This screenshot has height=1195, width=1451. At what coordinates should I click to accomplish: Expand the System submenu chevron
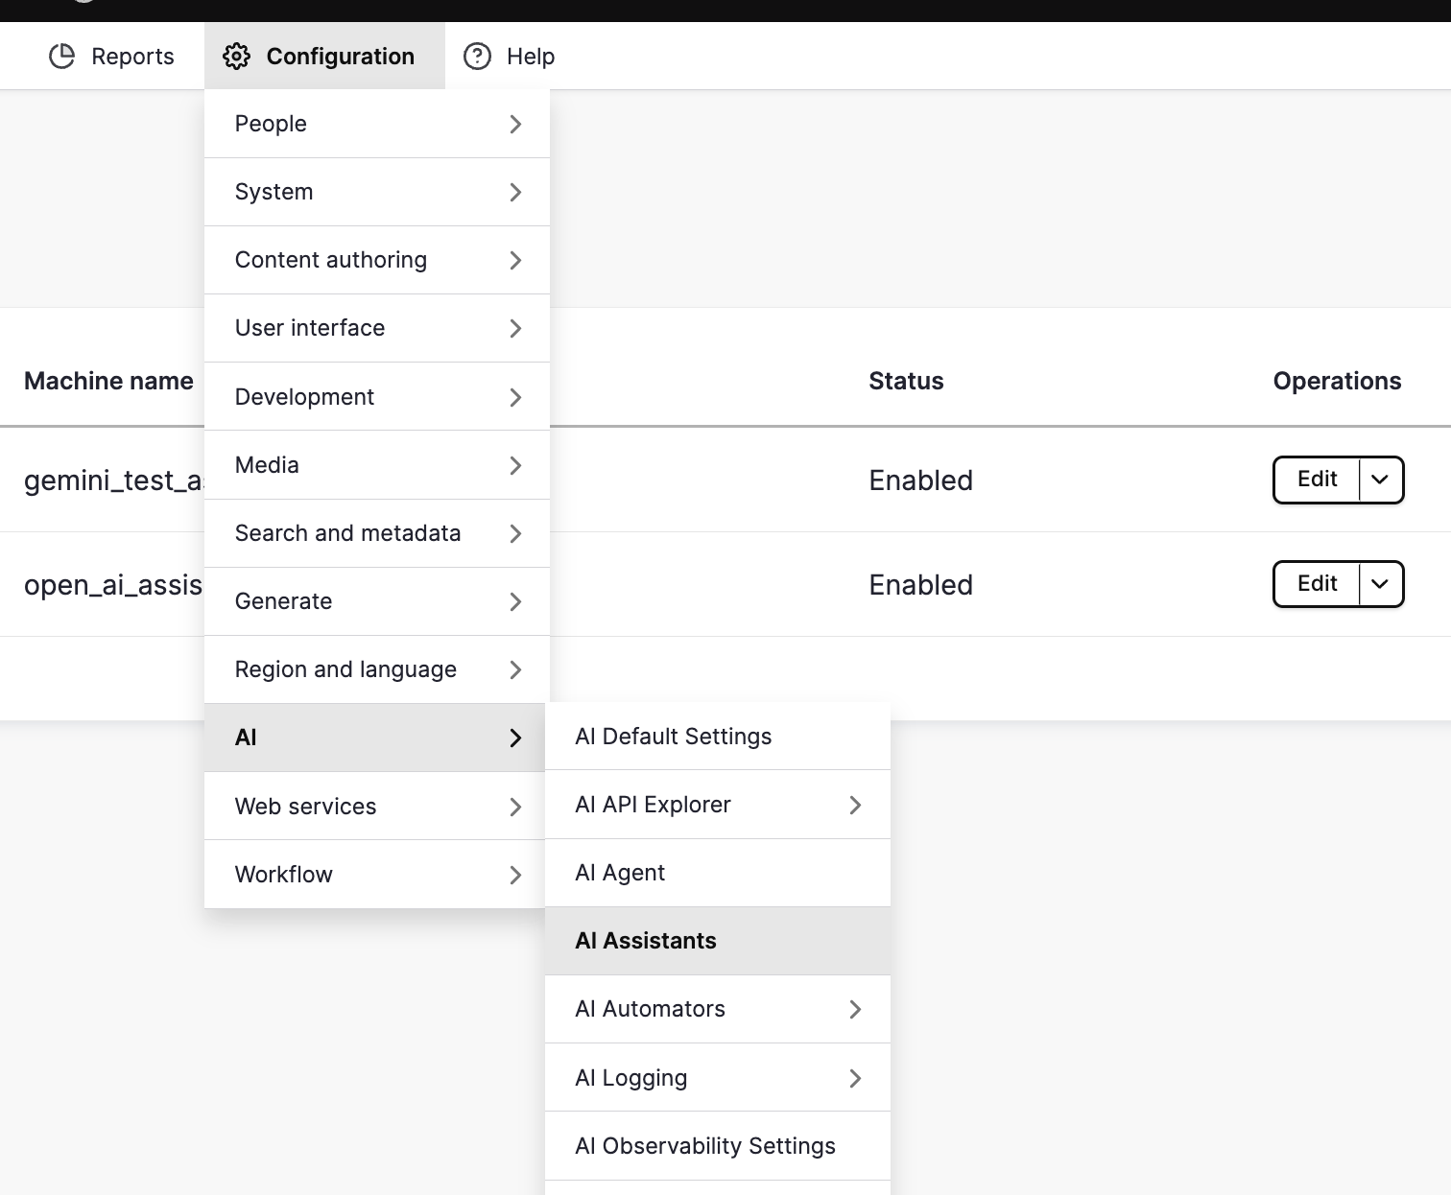coord(515,192)
